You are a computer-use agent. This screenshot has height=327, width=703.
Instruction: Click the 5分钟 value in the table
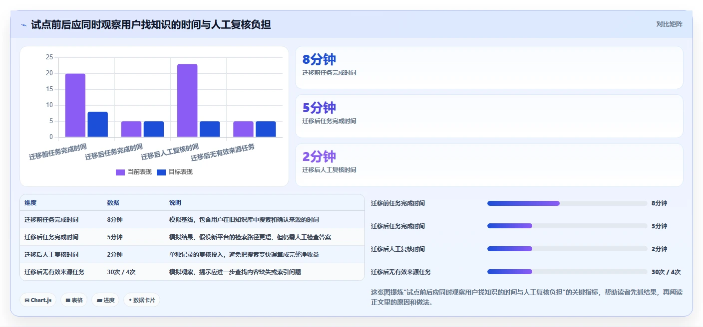(x=115, y=237)
